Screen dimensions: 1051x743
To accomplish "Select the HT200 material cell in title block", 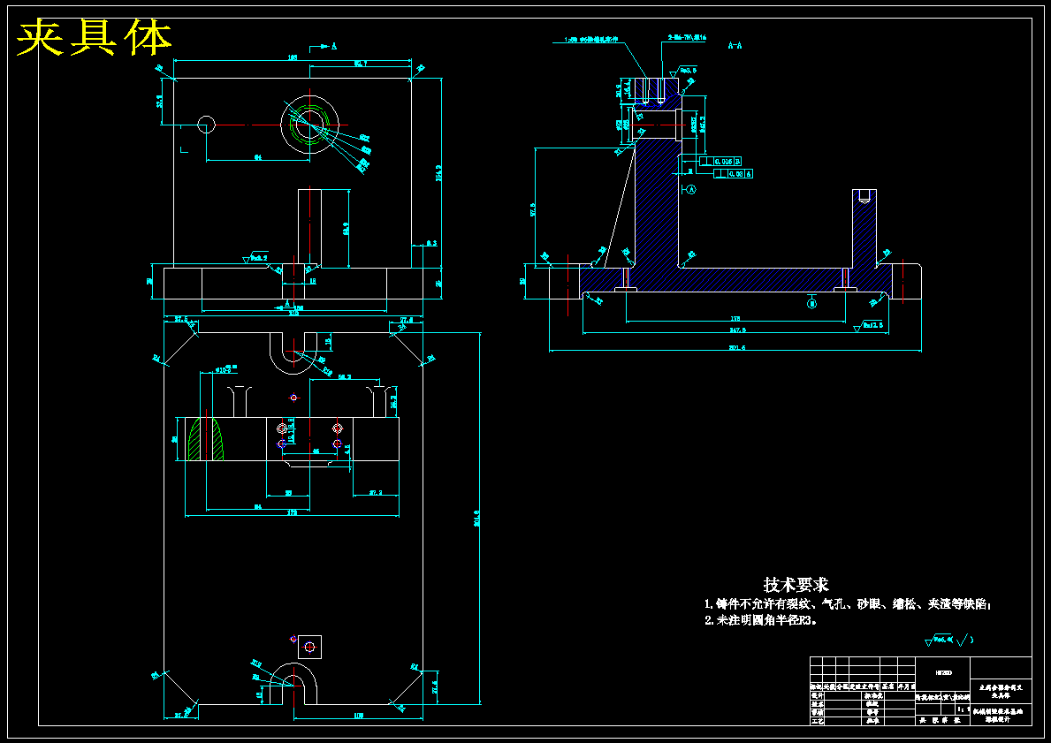I will click(x=942, y=672).
